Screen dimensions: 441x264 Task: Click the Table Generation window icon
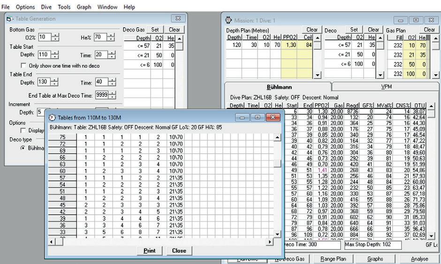click(x=10, y=19)
